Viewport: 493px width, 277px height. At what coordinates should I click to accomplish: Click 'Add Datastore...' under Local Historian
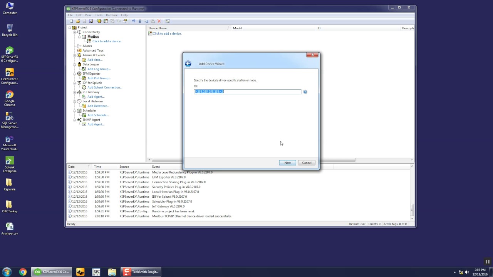tap(98, 106)
